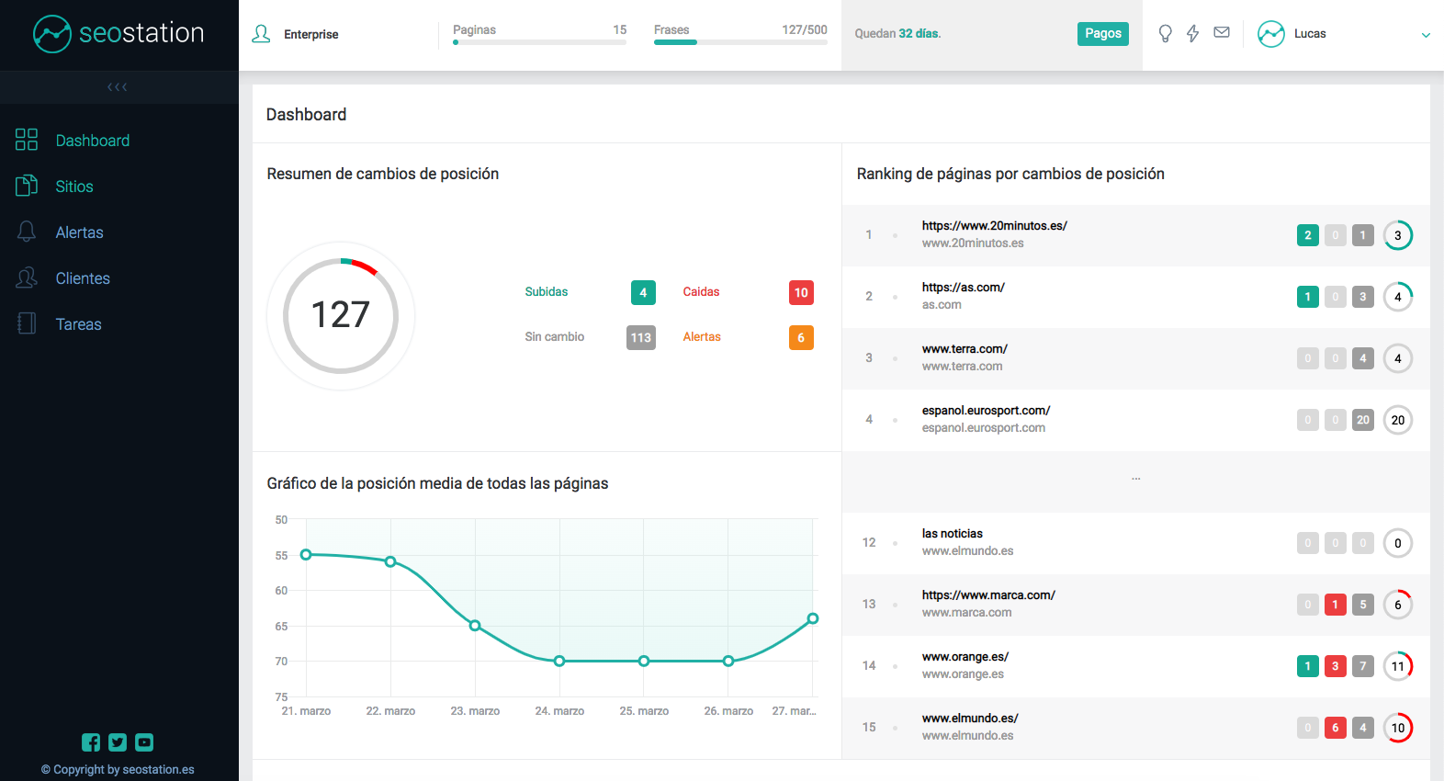This screenshot has height=781, width=1444.
Task: Click the Enterprise account user icon
Action: pyautogui.click(x=262, y=34)
